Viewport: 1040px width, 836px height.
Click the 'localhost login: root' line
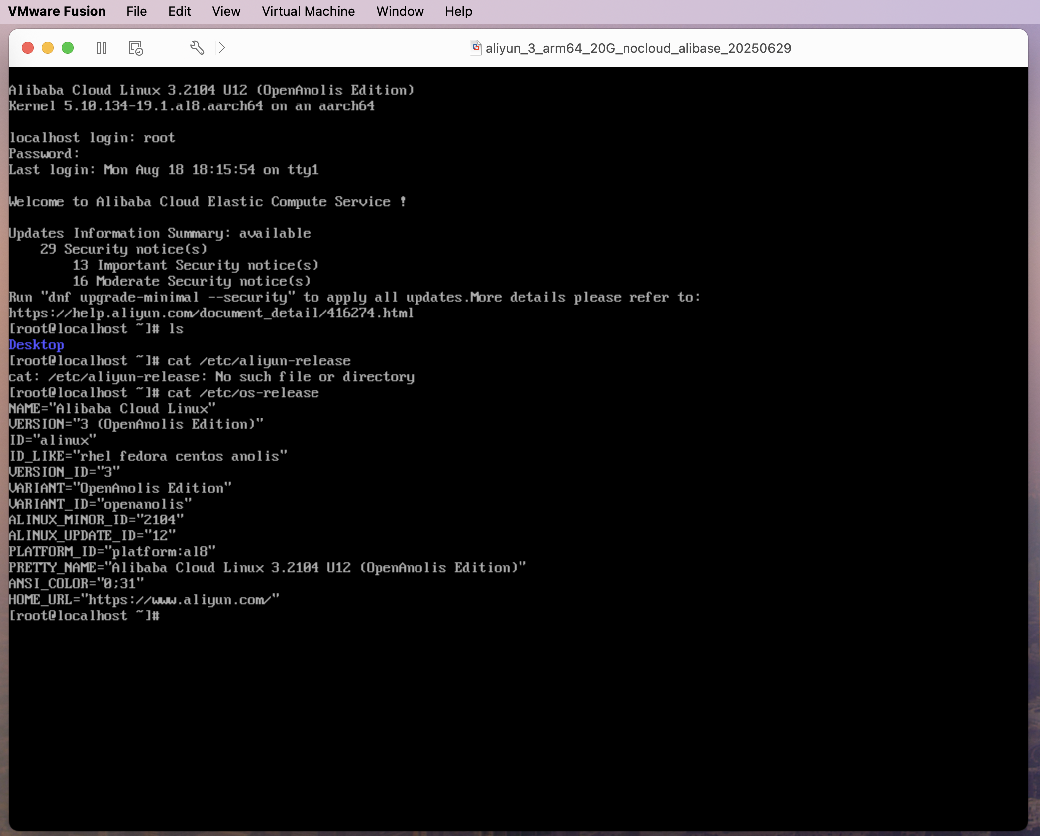tap(92, 138)
